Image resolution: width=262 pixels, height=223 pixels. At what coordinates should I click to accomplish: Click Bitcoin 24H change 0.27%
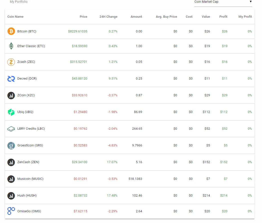point(113,31)
